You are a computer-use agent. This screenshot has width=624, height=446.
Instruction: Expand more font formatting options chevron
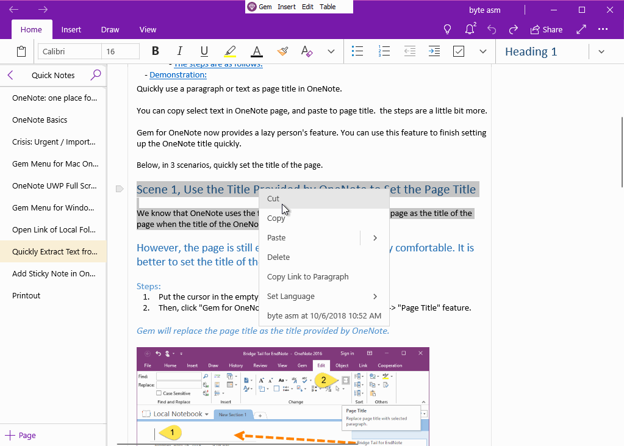click(x=331, y=51)
